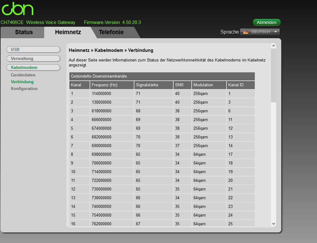Image resolution: width=317 pixels, height=243 pixels.
Task: Click frequency value 138000000
Action: point(102,102)
